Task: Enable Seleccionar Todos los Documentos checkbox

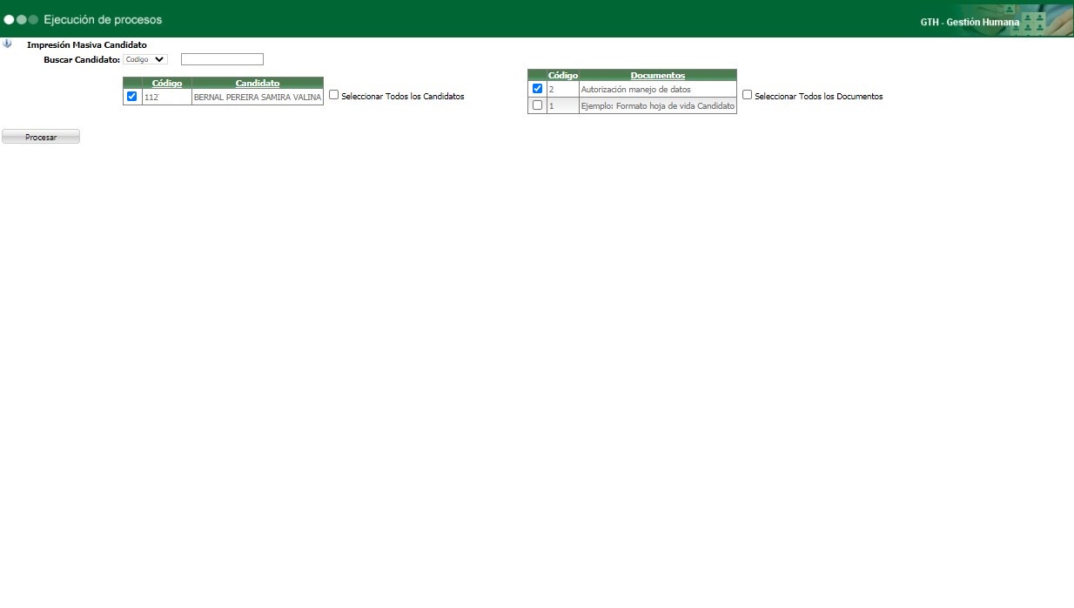Action: point(748,95)
